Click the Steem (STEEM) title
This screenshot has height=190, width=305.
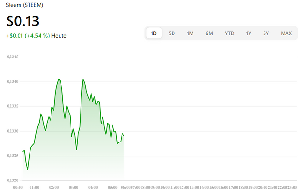[x=24, y=5]
